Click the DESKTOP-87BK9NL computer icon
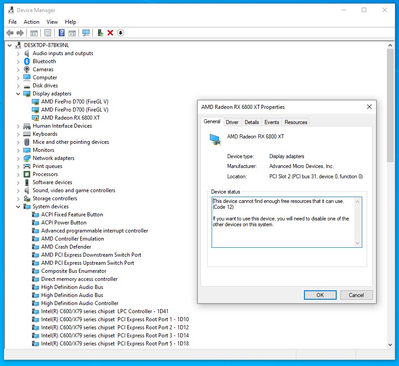Viewport: 399px width, 366px height. point(18,45)
